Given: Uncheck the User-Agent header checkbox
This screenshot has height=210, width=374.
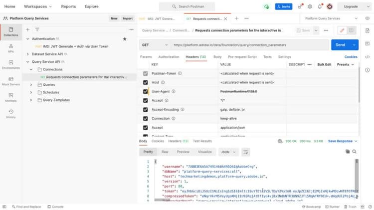Looking at the screenshot, I should [x=145, y=92].
